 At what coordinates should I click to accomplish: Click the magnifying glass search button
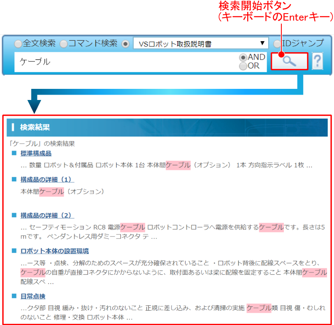tap(289, 61)
